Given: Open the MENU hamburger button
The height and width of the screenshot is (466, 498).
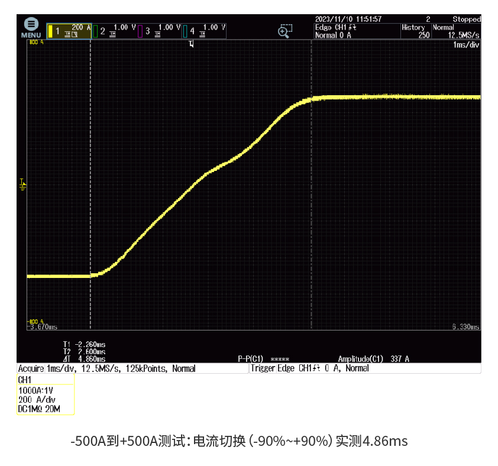Looking at the screenshot, I should point(31,27).
